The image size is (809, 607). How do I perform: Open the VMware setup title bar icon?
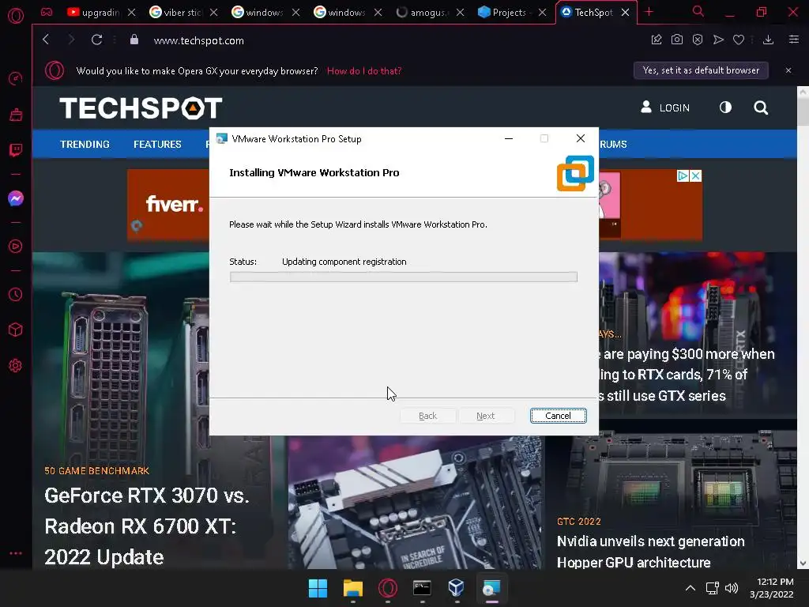point(222,138)
